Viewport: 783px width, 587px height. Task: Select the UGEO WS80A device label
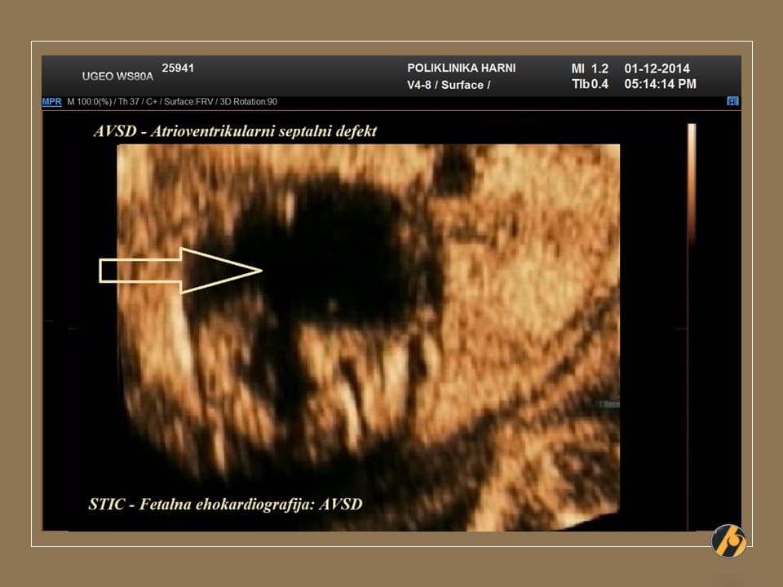(x=117, y=77)
